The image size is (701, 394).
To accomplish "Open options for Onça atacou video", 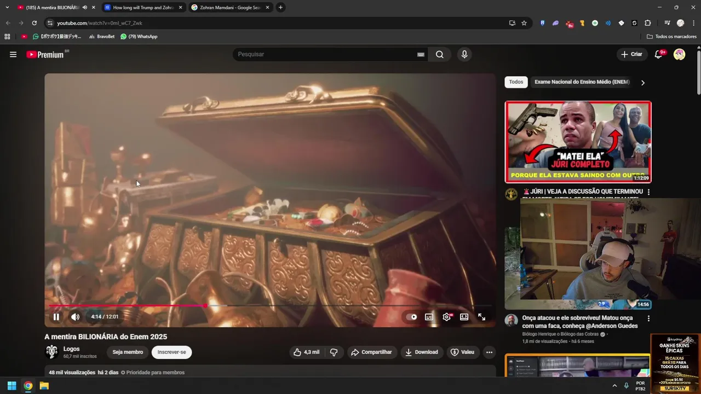I will (x=648, y=318).
